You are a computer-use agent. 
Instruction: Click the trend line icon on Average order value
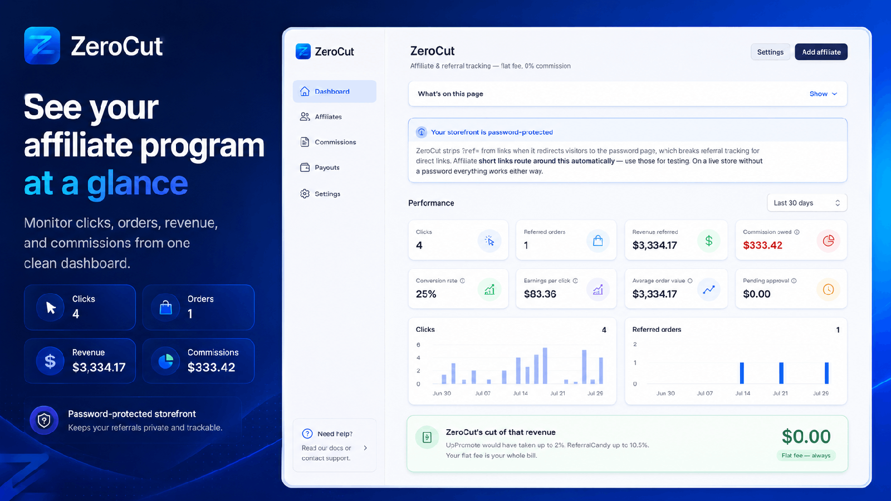[x=709, y=289]
